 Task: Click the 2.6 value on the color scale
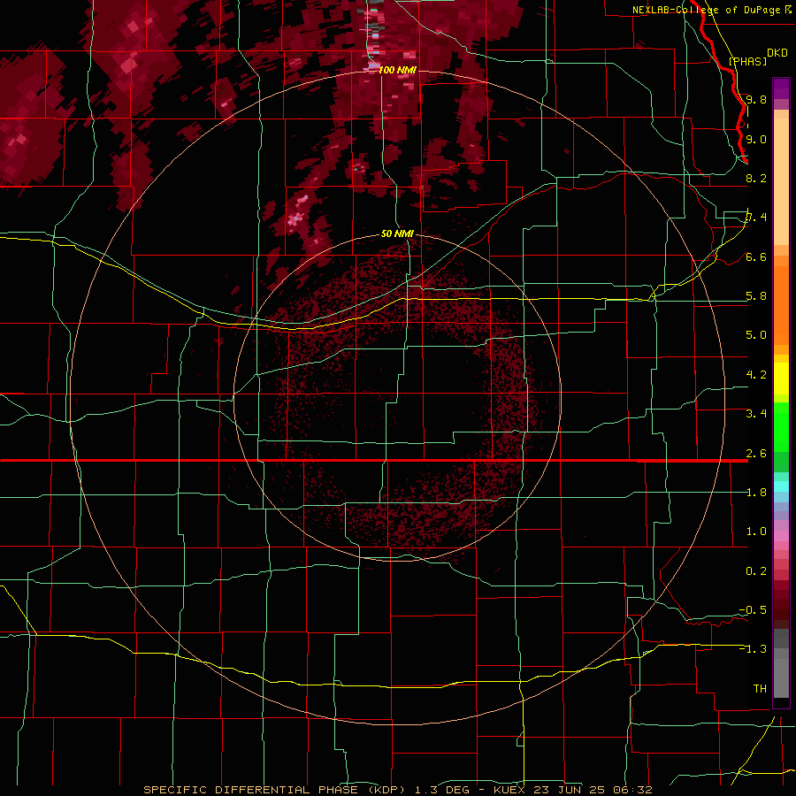point(756,453)
